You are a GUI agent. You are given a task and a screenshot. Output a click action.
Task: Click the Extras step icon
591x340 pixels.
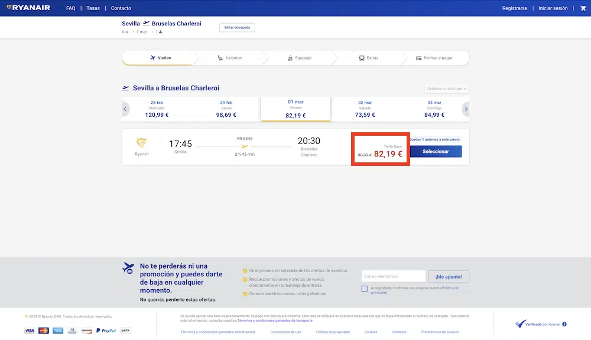click(x=362, y=58)
